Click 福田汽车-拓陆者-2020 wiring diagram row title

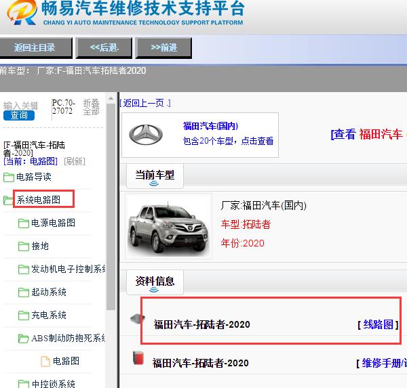(201, 324)
